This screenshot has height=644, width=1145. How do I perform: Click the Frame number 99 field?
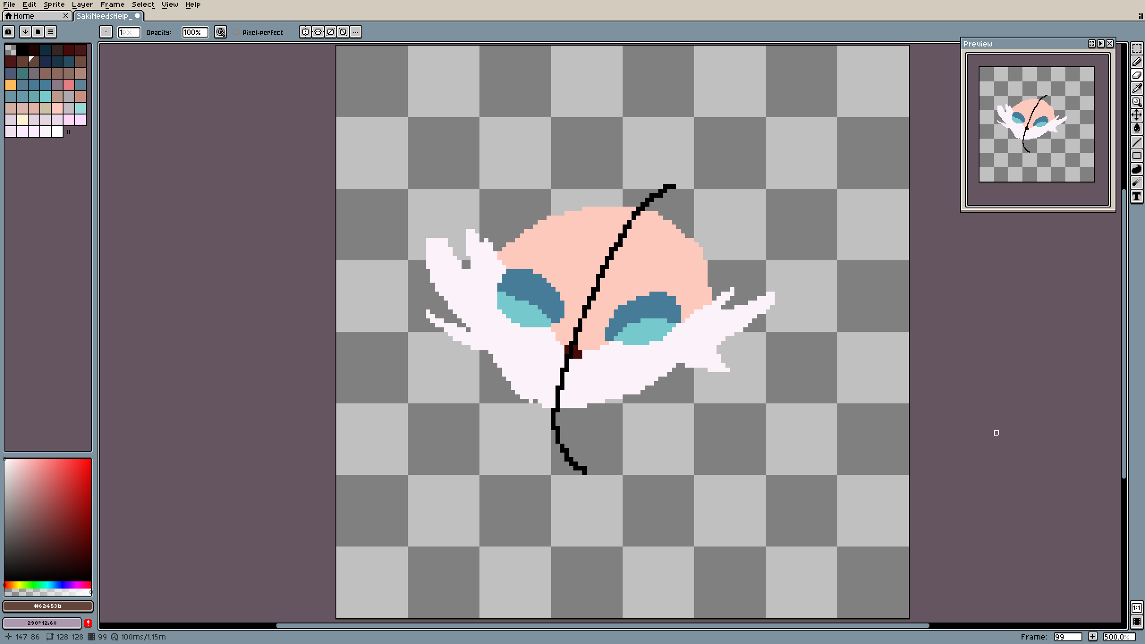[x=1067, y=636]
